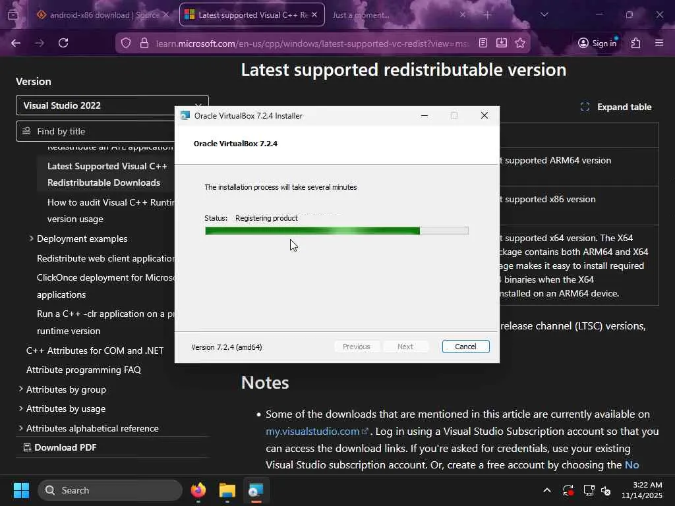Open File Explorer from the taskbar
Viewport: 675px width, 506px height.
point(227,490)
